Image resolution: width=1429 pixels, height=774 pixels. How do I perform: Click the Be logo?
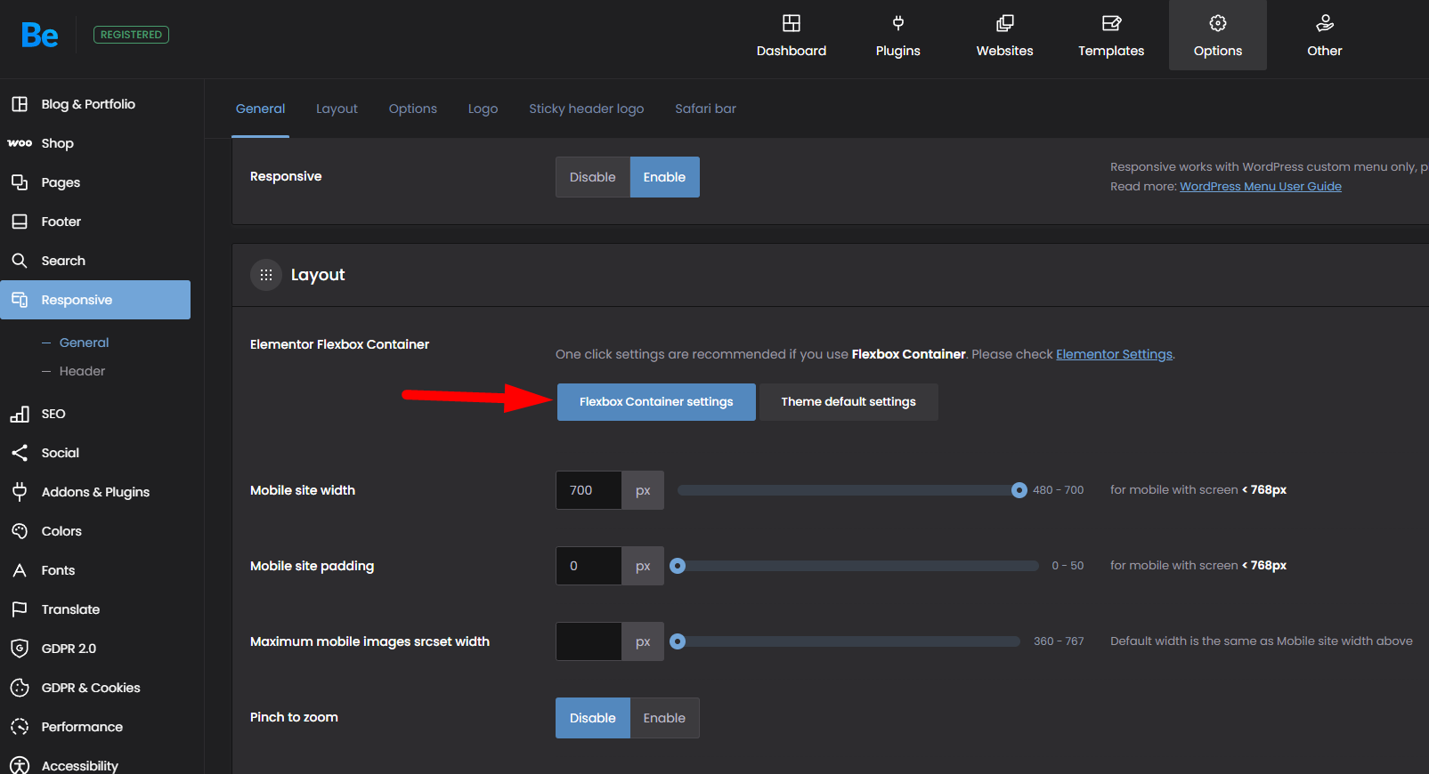[x=40, y=35]
